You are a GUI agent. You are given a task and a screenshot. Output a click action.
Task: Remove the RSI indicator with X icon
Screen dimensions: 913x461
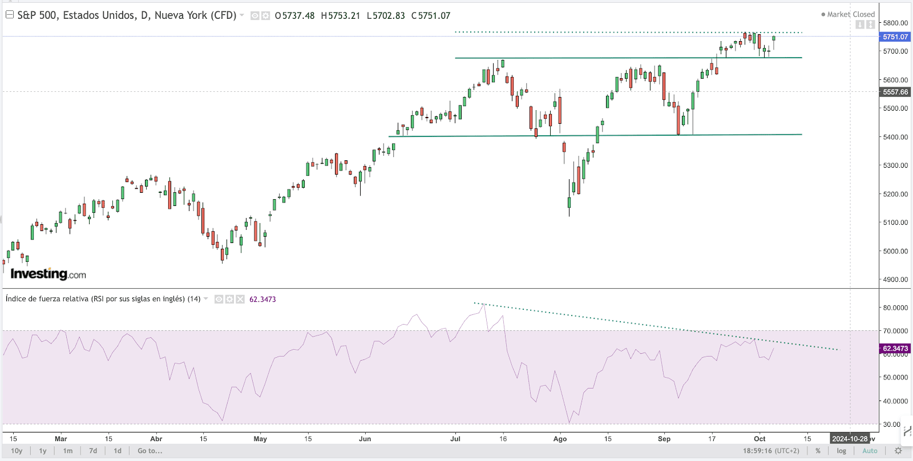[240, 299]
